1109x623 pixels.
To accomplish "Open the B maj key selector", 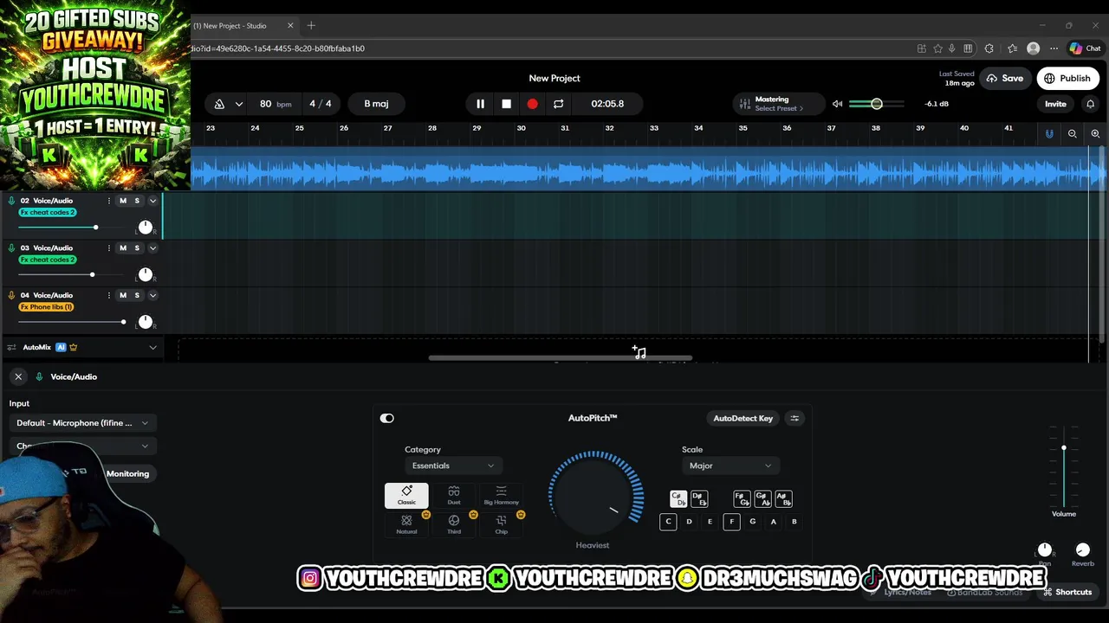I will pos(376,104).
